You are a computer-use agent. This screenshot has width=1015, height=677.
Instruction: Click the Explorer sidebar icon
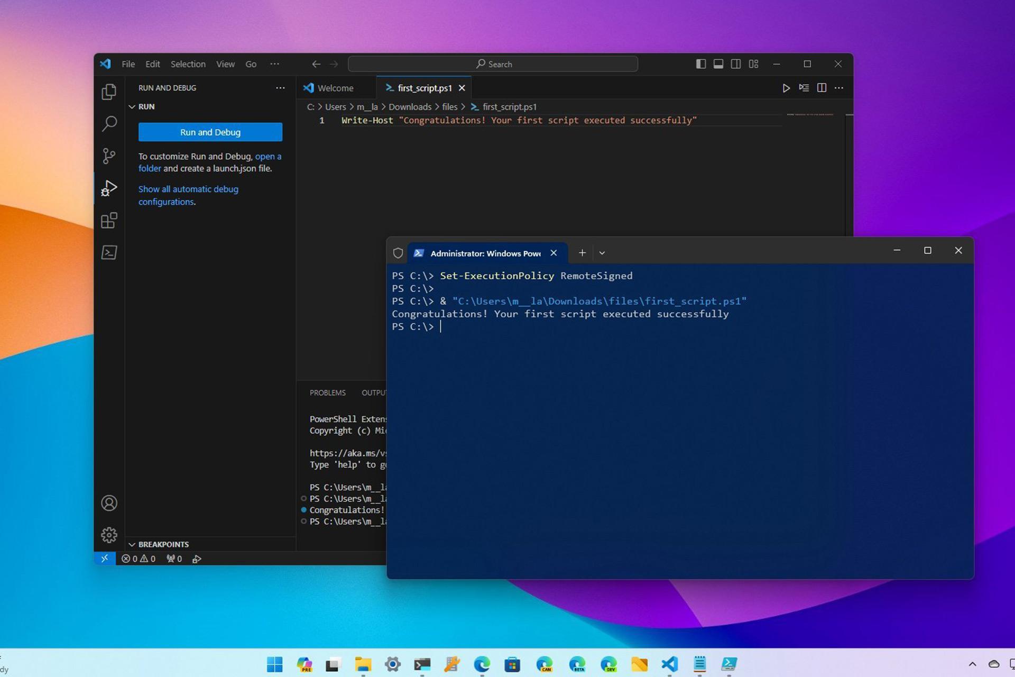tap(109, 90)
